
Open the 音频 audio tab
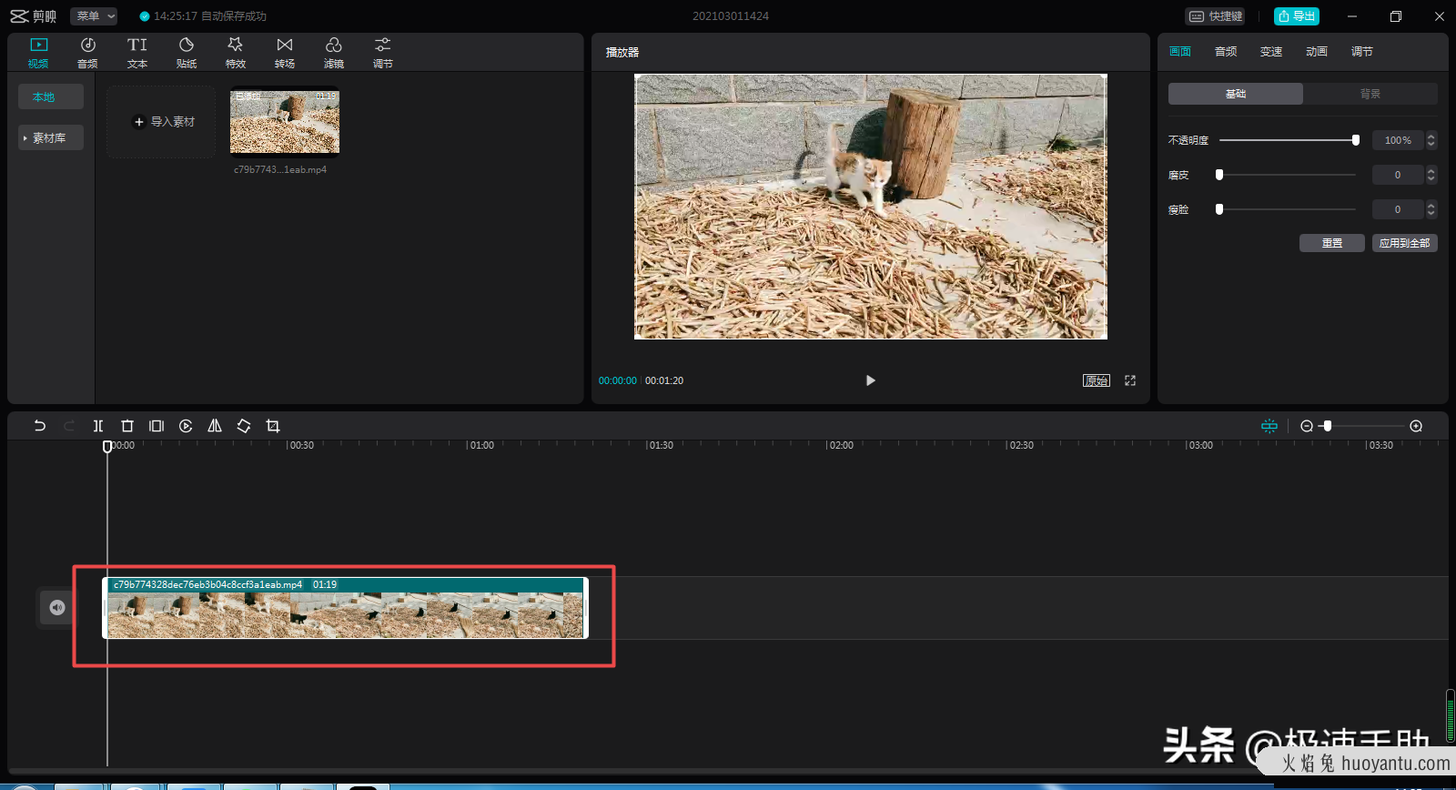pyautogui.click(x=87, y=53)
